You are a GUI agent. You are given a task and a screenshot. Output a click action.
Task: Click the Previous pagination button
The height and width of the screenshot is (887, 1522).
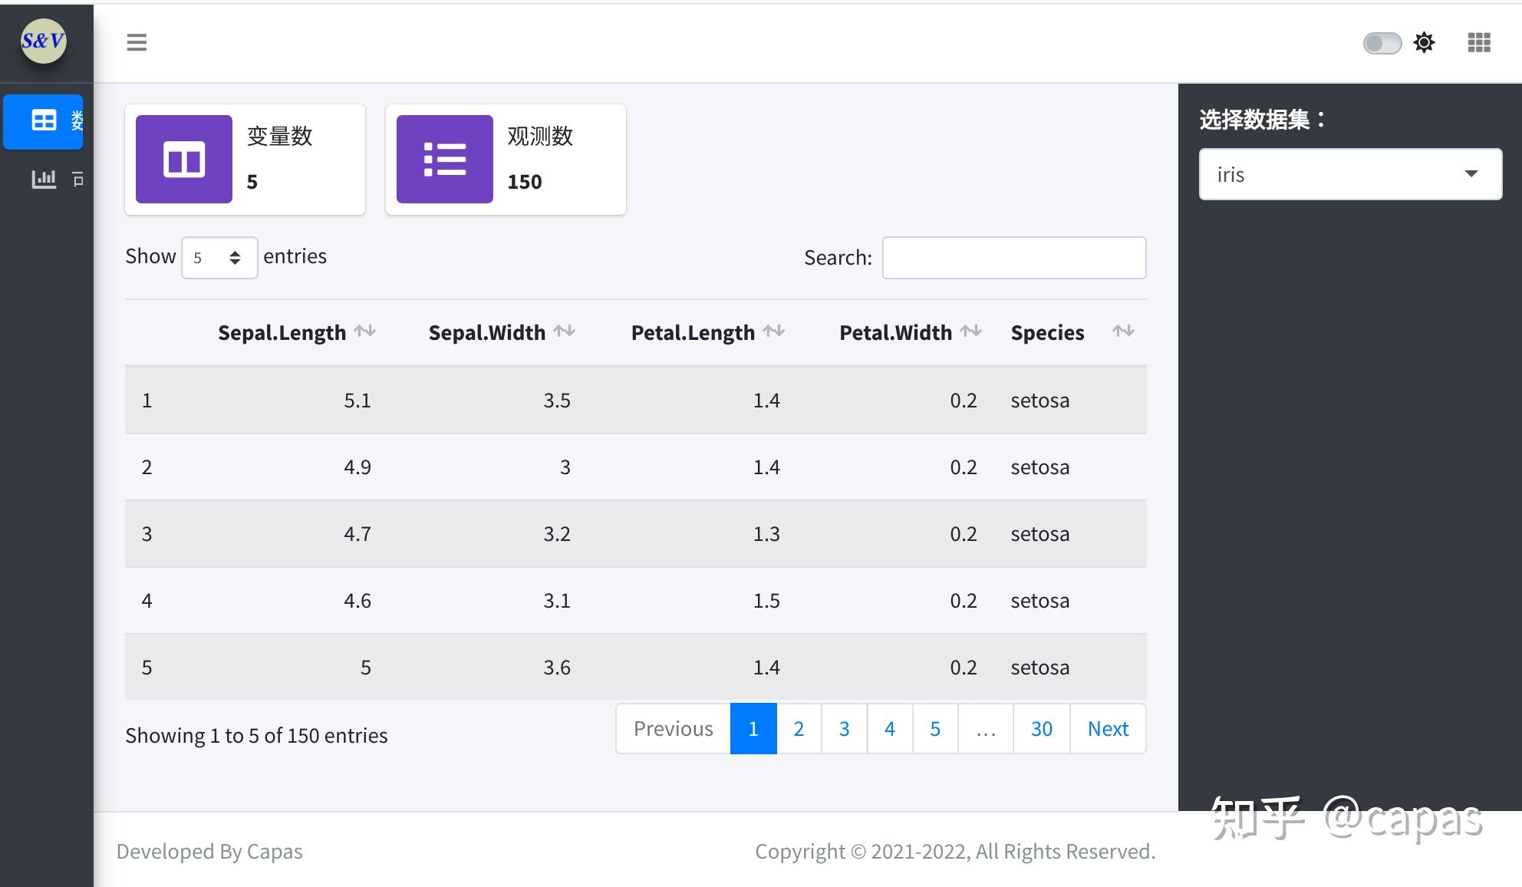coord(673,728)
